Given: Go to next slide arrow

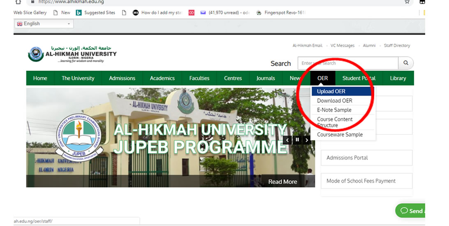Looking at the screenshot, I should point(307,140).
